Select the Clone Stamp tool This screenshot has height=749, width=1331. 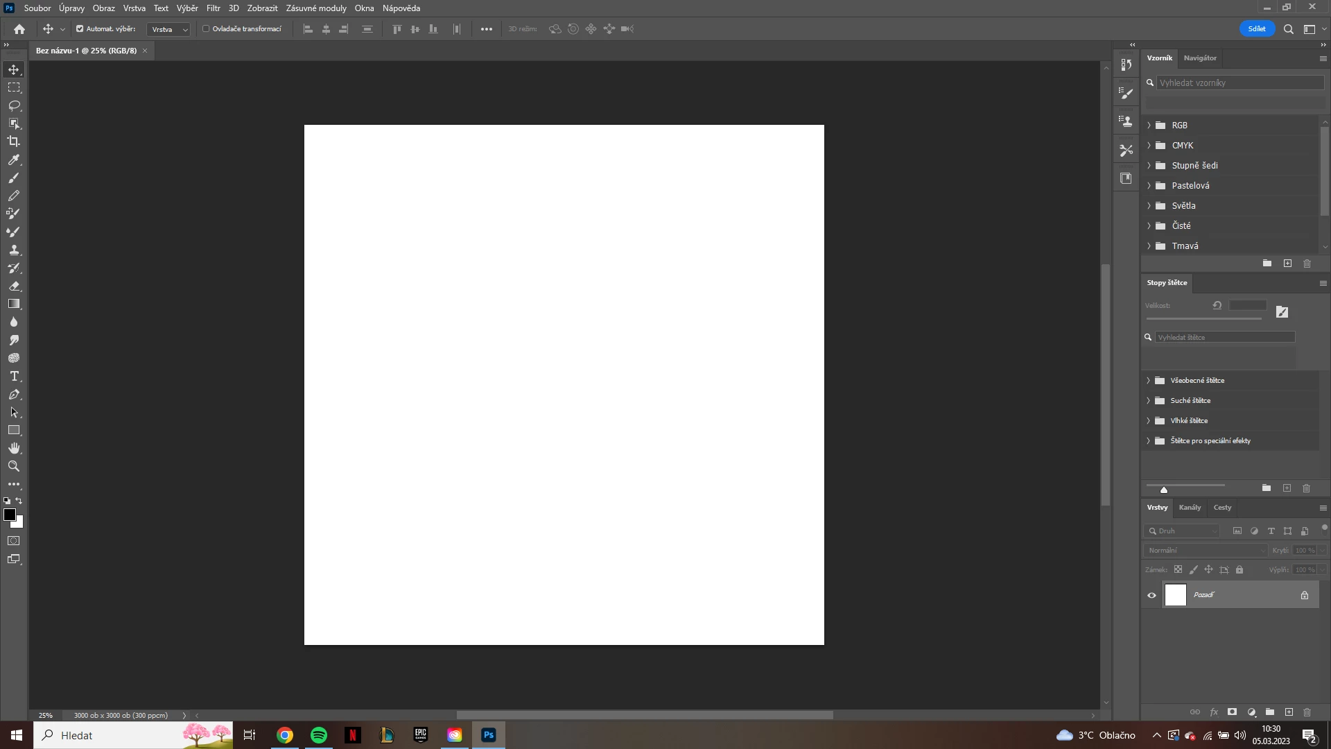coord(14,250)
